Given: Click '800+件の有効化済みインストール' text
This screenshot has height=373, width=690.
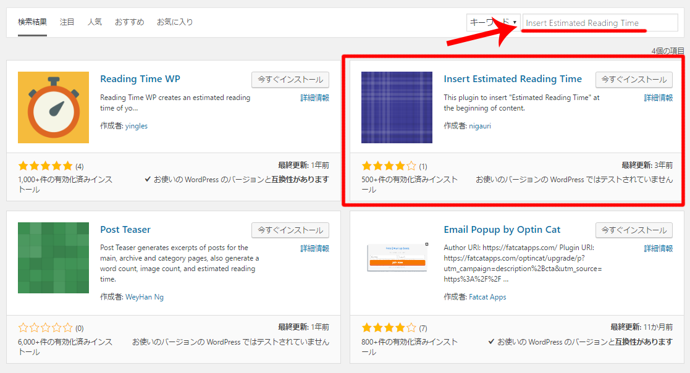Looking at the screenshot, I should click(410, 346).
